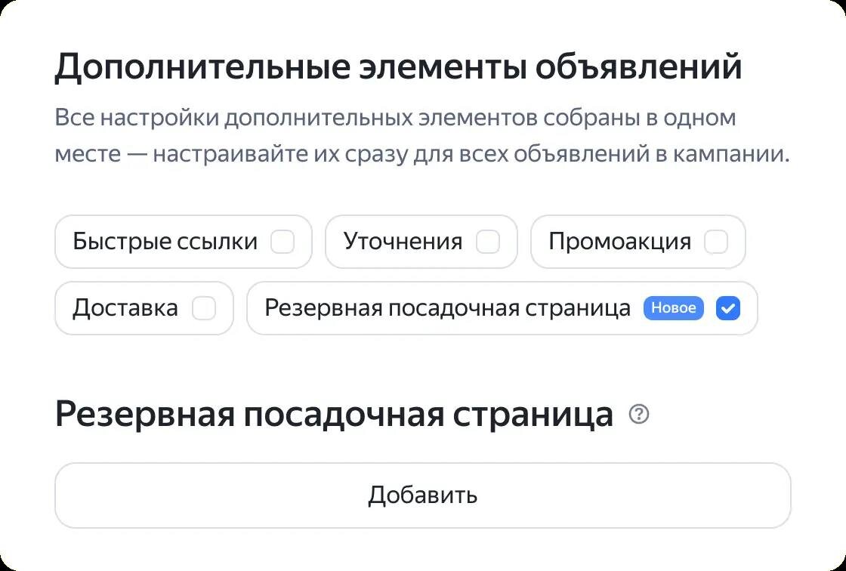This screenshot has height=571, width=846.
Task: Select the Уточнения chip label
Action: click(403, 242)
